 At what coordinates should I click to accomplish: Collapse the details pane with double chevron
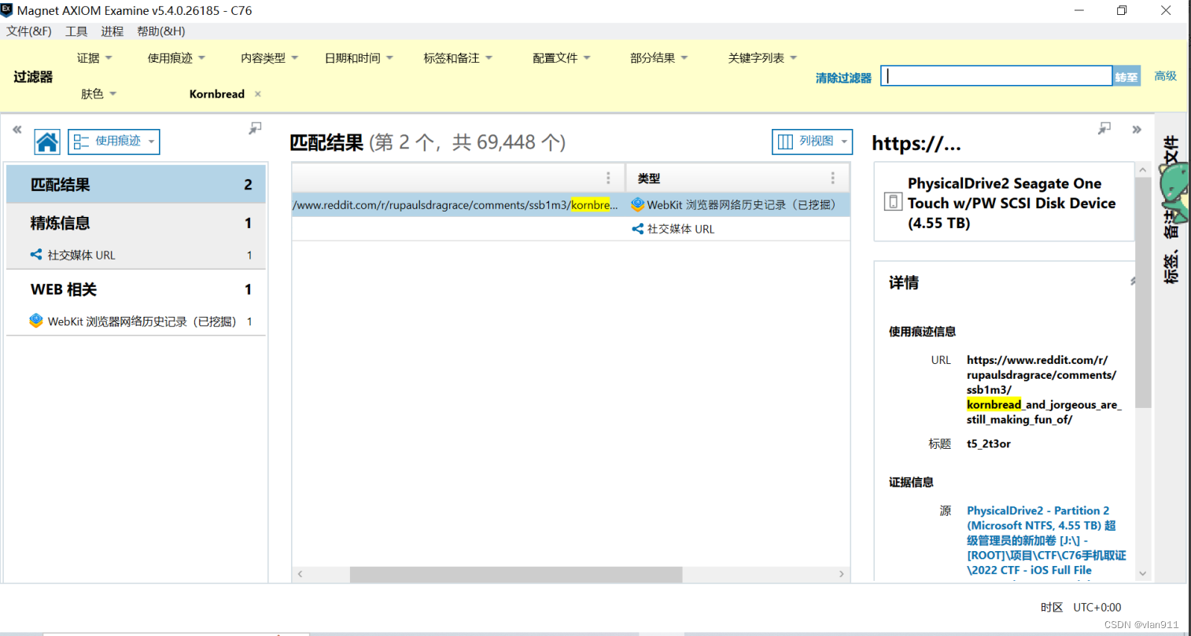pyautogui.click(x=1137, y=130)
